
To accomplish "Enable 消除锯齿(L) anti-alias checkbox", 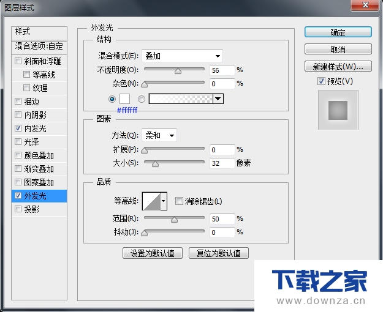I will tap(179, 201).
